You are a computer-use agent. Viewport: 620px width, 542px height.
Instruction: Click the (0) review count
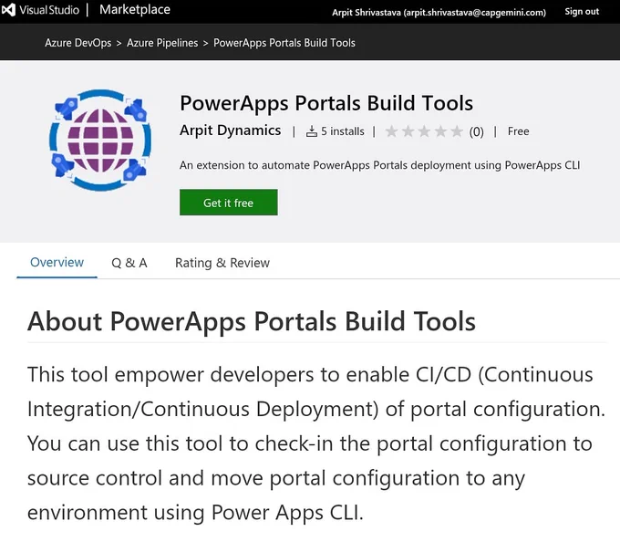[x=477, y=131]
